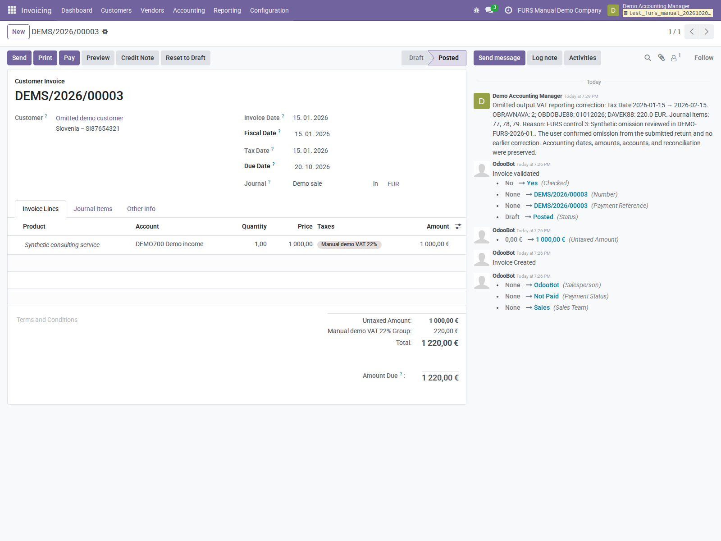Viewport: 721px width, 541px height.
Task: Open the invoice actions gear menu
Action: coord(105,32)
